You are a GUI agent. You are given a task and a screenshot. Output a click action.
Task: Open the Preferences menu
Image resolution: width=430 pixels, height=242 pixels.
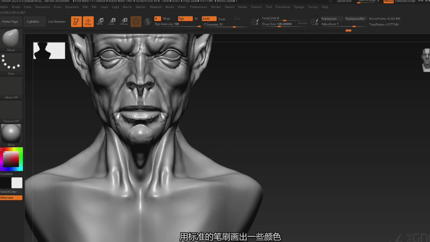(198, 7)
